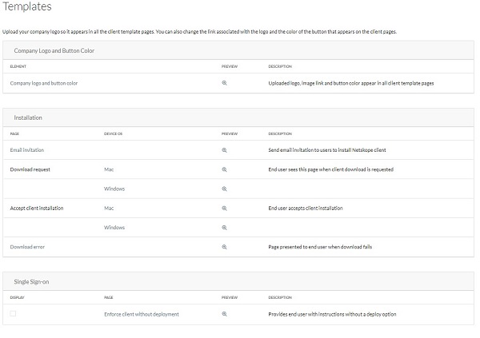
Task: Click the Accept client installation row label
Action: click(37, 208)
